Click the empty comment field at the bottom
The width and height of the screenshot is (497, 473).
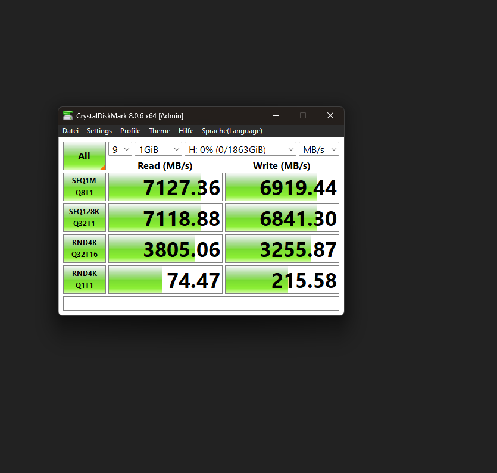(201, 303)
